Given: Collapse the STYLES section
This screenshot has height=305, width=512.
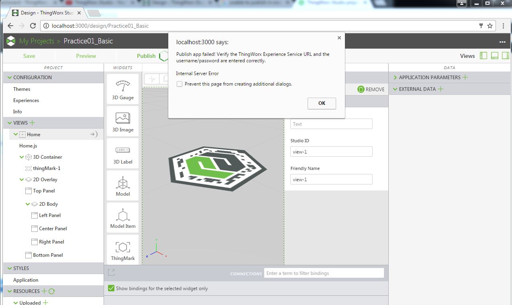Looking at the screenshot, I should point(9,268).
